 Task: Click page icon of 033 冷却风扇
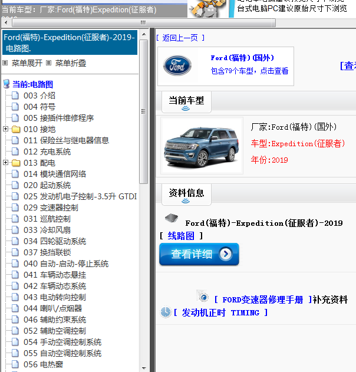(x=15, y=230)
